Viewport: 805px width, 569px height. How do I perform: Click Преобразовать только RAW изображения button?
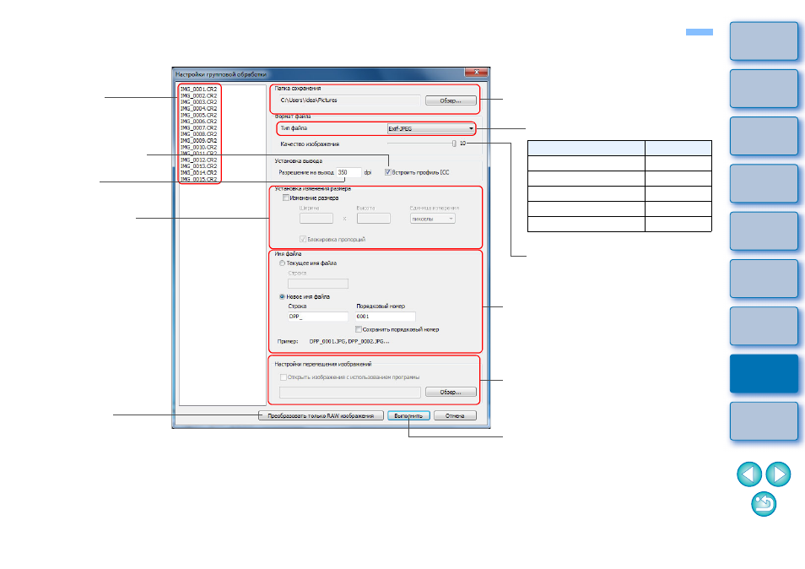[x=321, y=416]
